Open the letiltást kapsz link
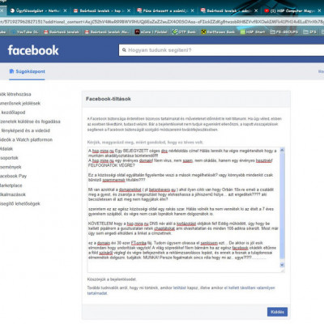324x324 pixels. 179,288
